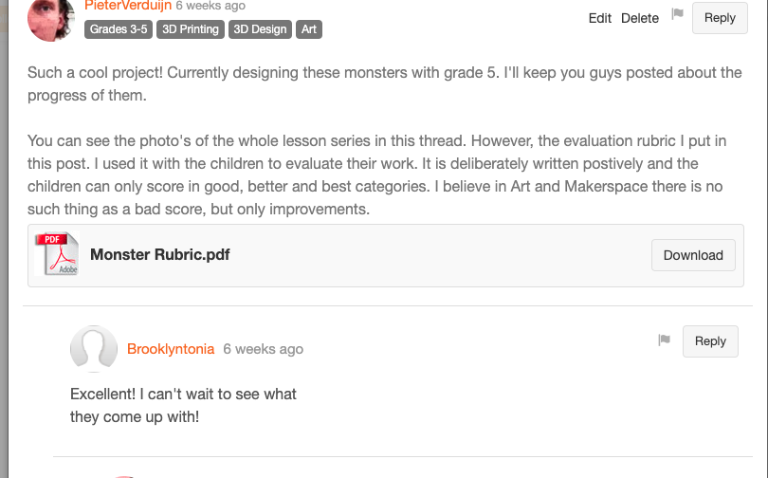The width and height of the screenshot is (768, 478).
Task: Reply to Brooklyntonia's comment
Action: click(x=710, y=341)
